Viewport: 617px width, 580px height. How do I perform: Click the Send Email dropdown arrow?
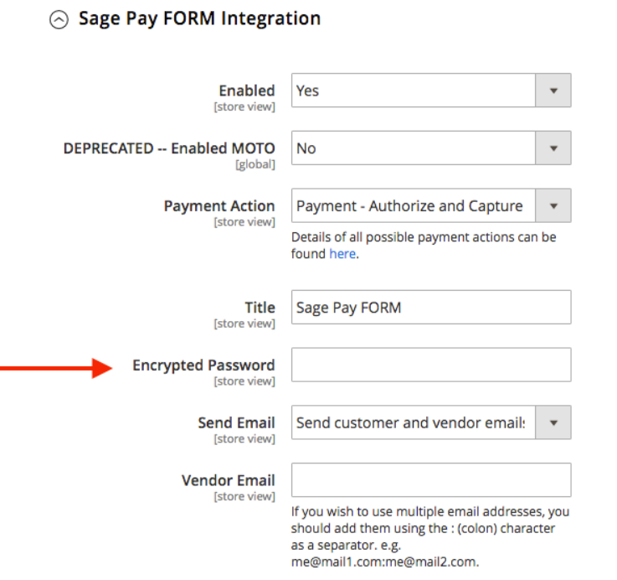click(553, 423)
